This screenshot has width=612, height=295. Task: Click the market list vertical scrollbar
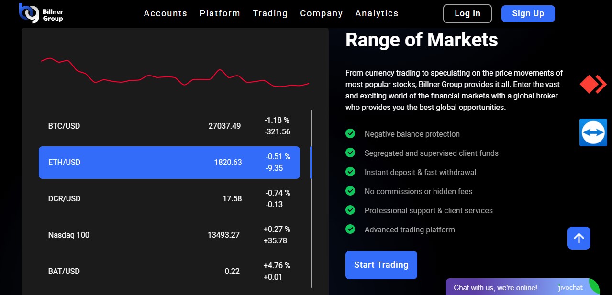click(311, 163)
